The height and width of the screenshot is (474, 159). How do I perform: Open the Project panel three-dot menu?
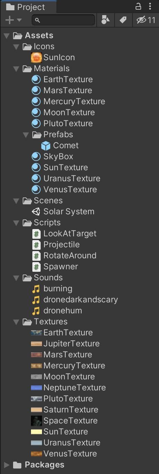[x=150, y=7]
